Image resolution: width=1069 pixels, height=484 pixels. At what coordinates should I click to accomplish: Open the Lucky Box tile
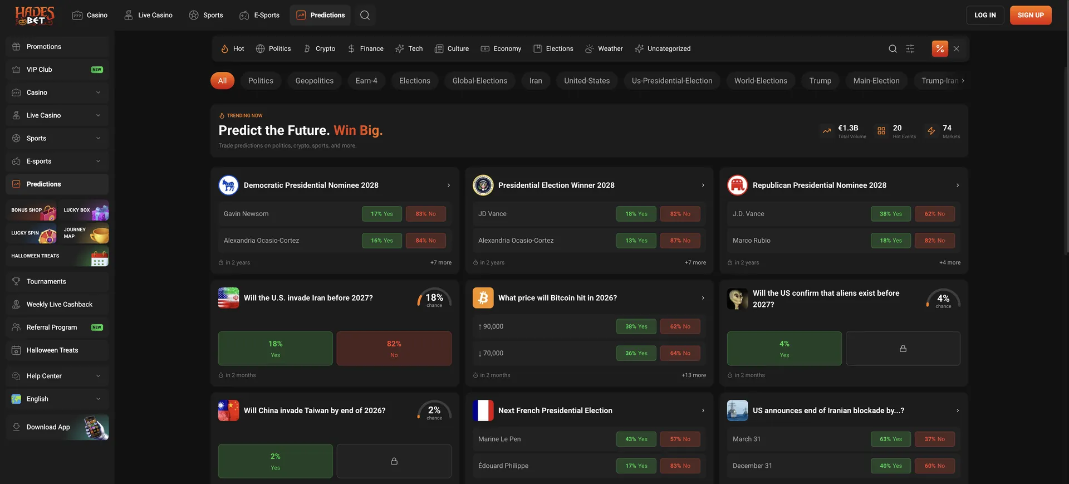coord(84,210)
